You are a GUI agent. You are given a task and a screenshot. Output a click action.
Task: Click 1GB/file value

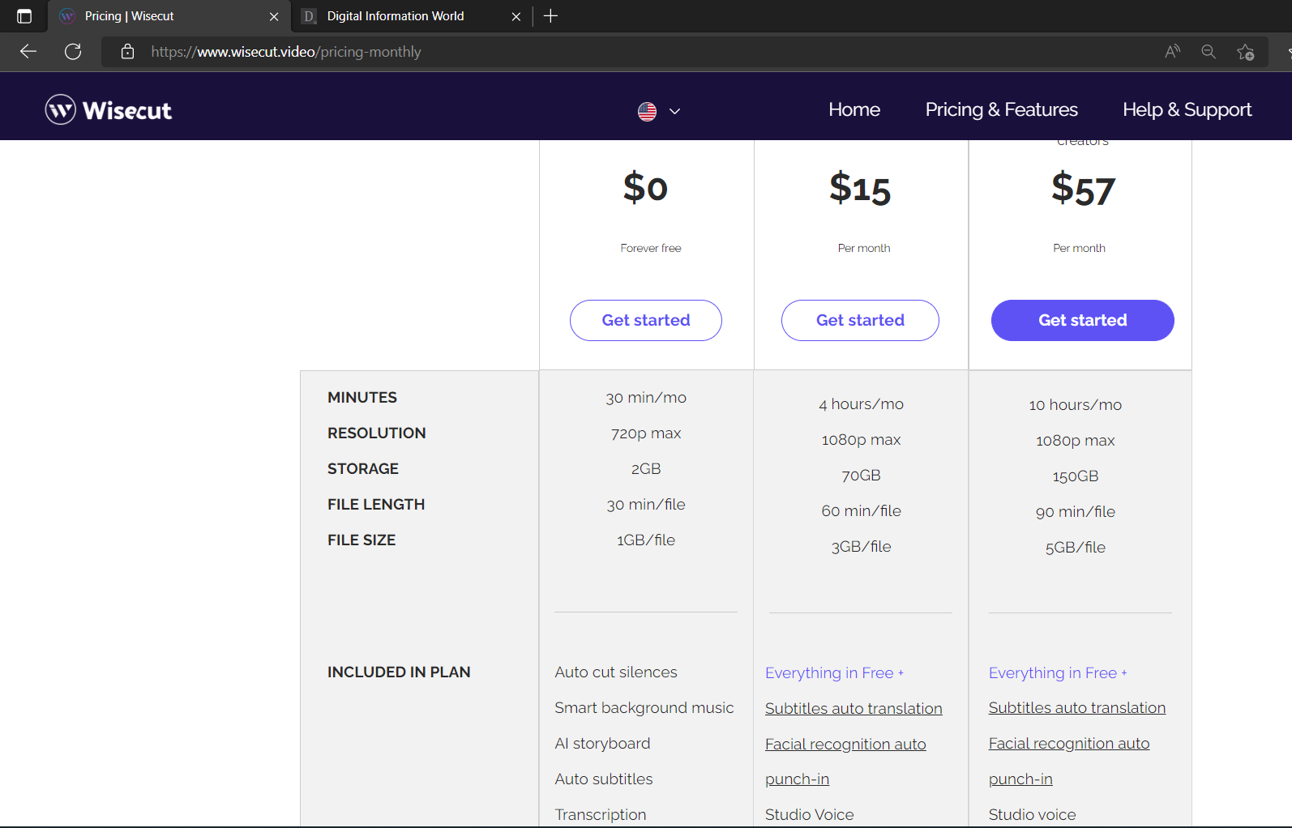(x=646, y=540)
